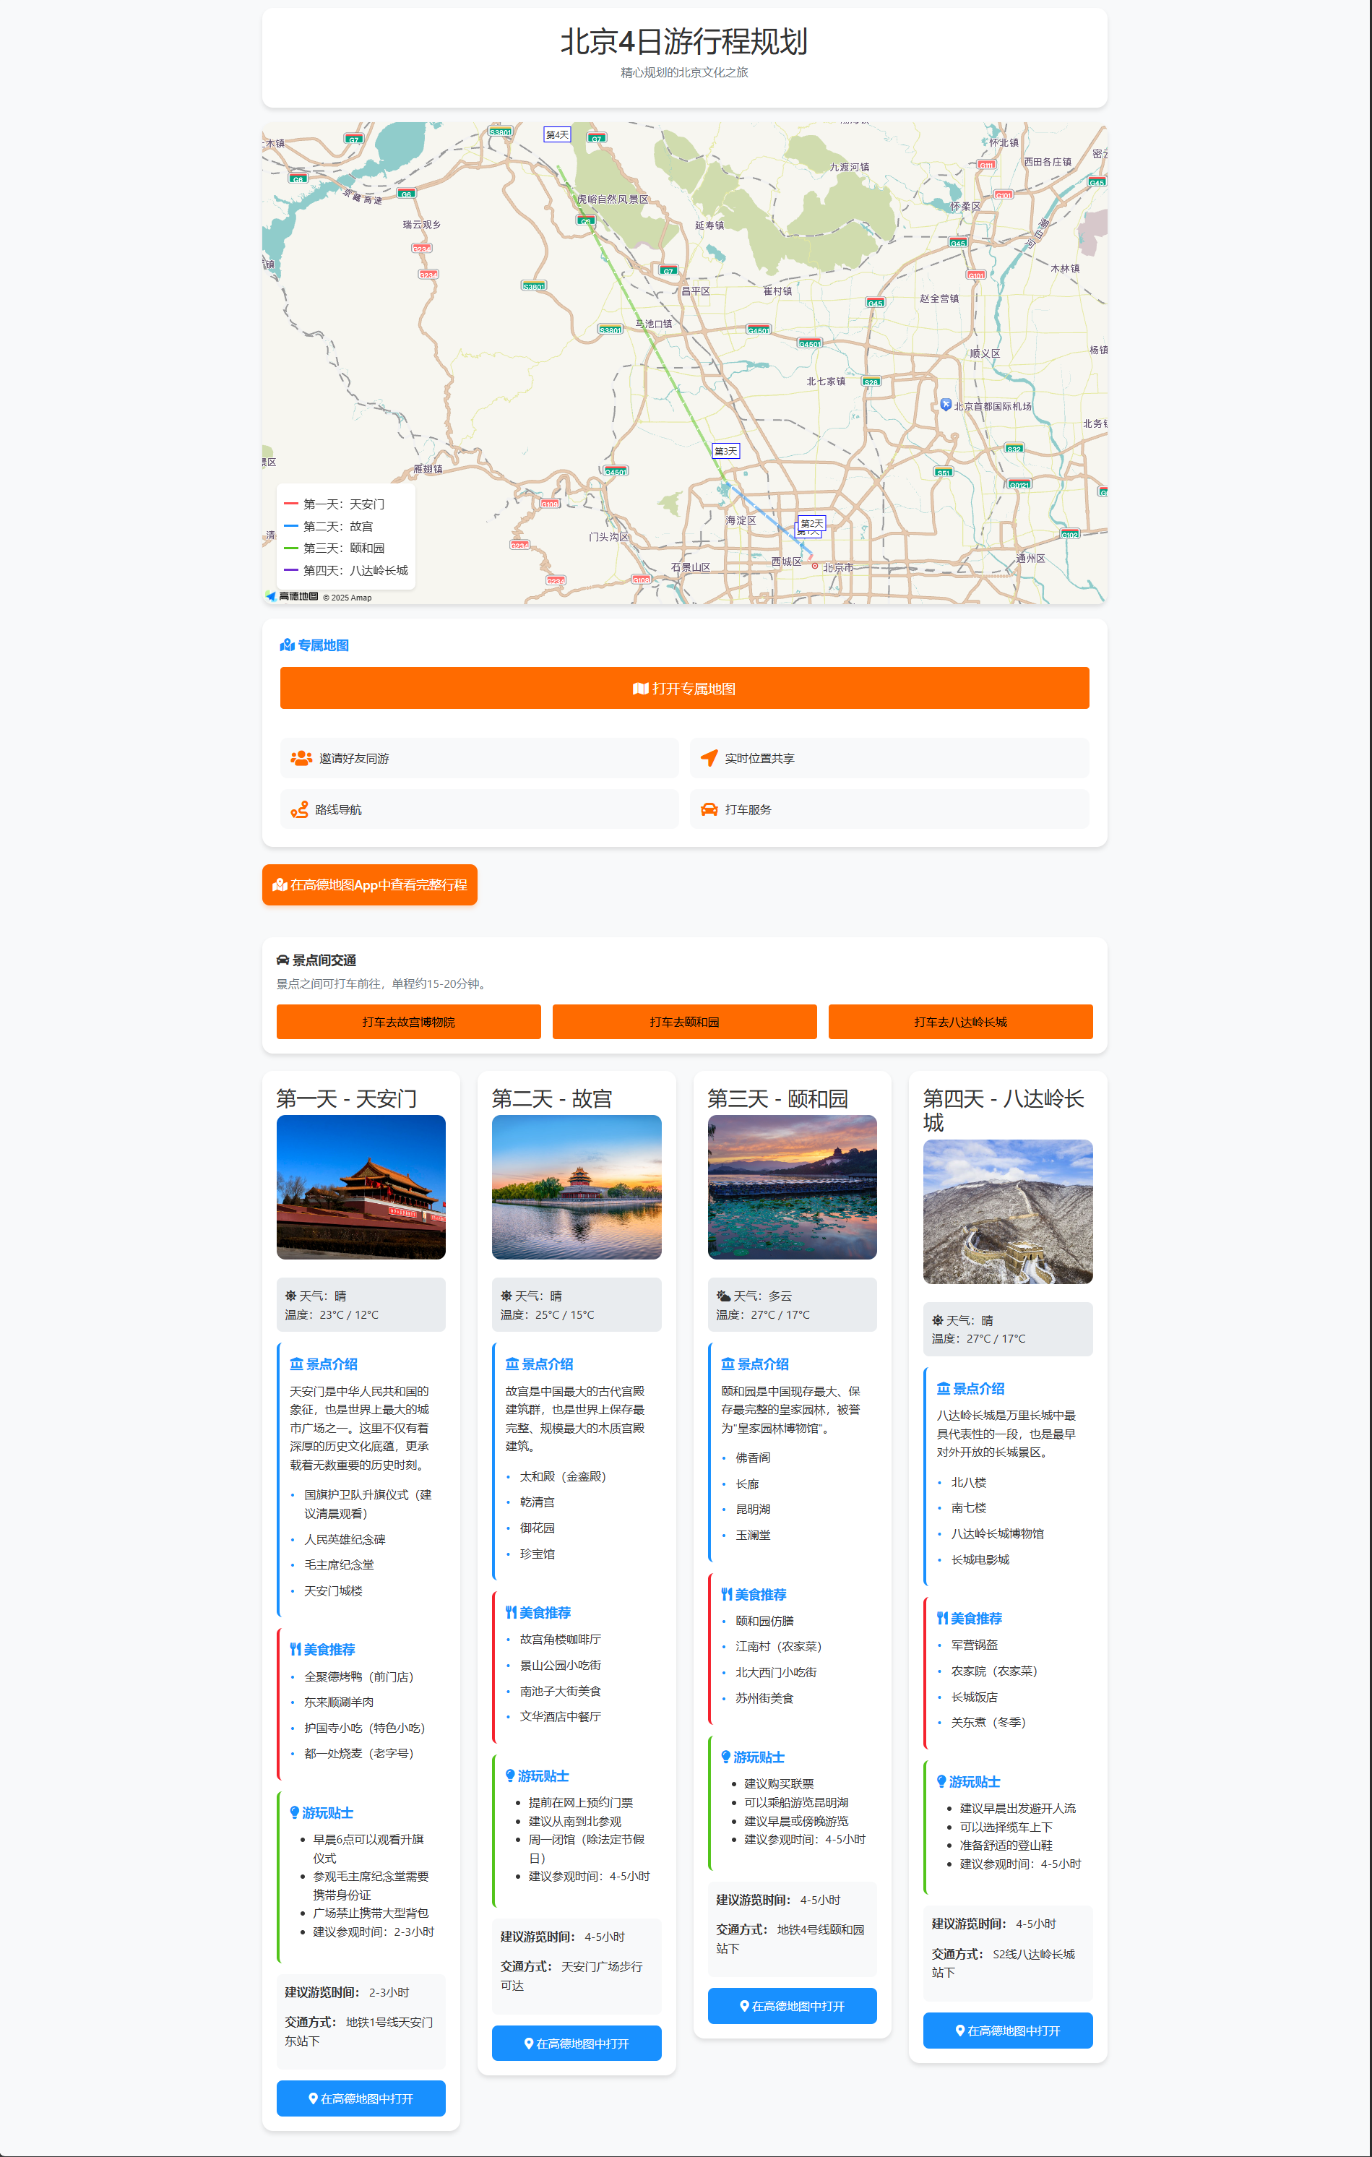
Task: Click the 第3天 map marker label
Action: 725,451
